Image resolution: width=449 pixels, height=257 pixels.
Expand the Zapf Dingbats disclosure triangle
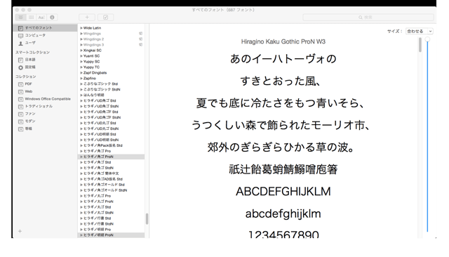coord(81,73)
